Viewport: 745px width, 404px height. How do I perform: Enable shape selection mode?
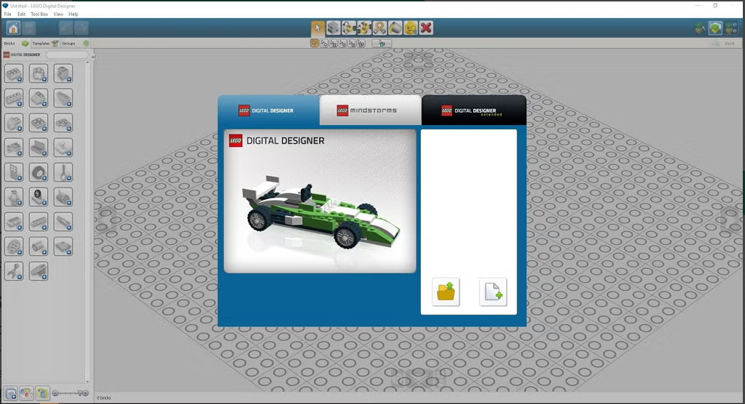pos(352,43)
